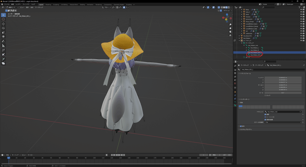Select the Move tool in the left toolbar

pos(3,24)
